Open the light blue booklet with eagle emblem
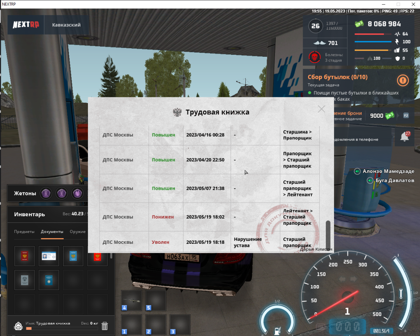 pyautogui.click(x=73, y=256)
